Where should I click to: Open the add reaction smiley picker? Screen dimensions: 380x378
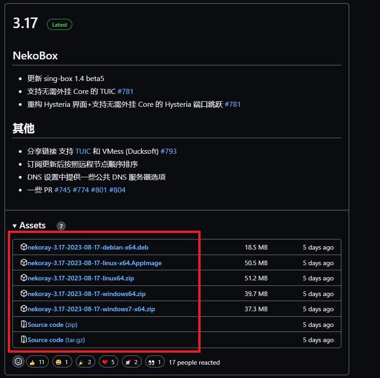point(18,361)
